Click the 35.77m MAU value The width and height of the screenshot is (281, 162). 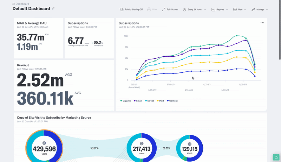[x=31, y=37]
